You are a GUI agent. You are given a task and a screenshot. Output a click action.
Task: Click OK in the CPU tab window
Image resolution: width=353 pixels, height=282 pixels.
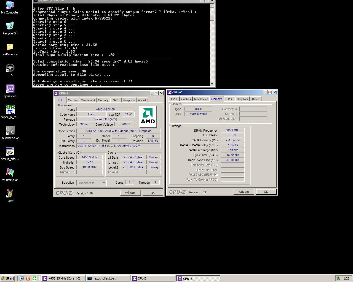tap(153, 193)
